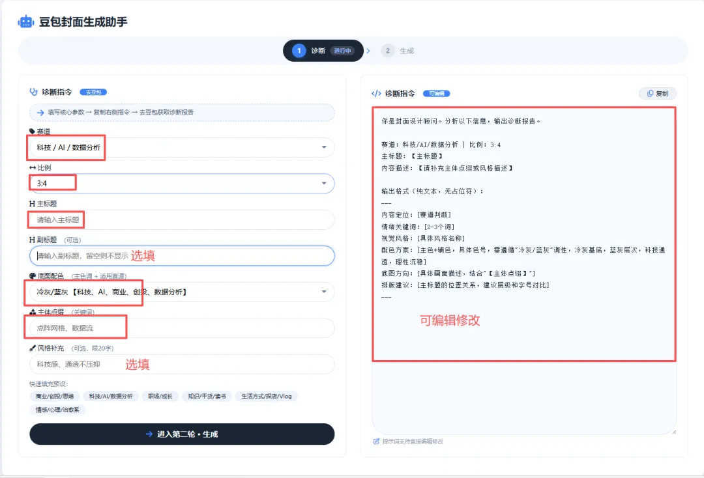Click the H icon beside 副标题
The image size is (704, 478).
33,240
